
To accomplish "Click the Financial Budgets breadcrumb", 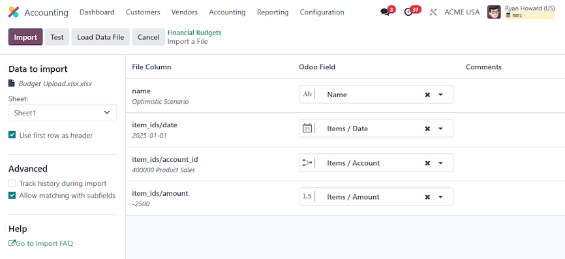I will click(x=194, y=33).
